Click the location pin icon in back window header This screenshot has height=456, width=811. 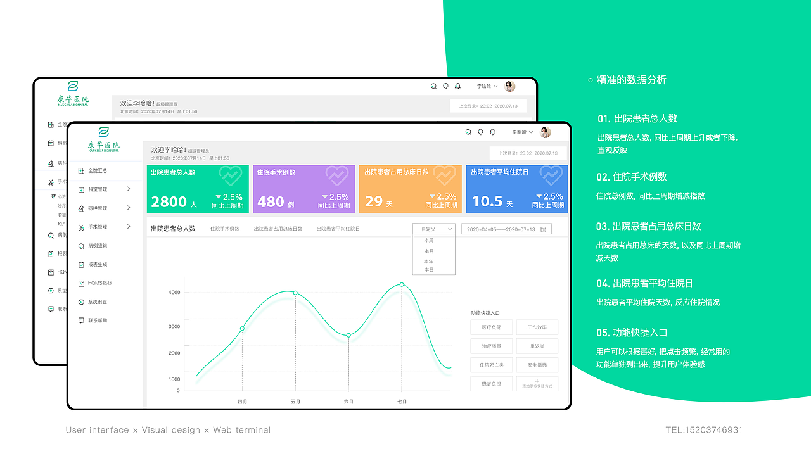point(445,86)
